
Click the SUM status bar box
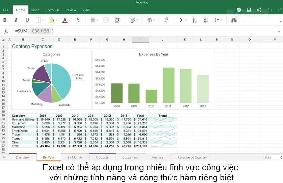tap(273, 157)
